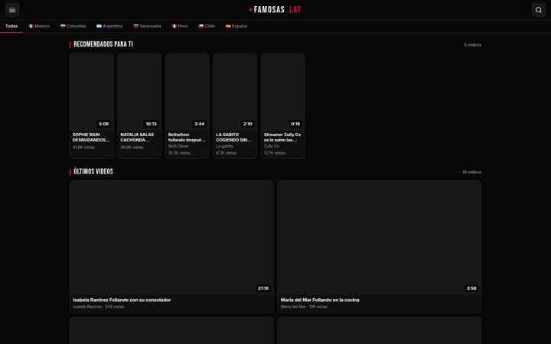
Task: Click the Betholiver video title
Action: pos(187,138)
